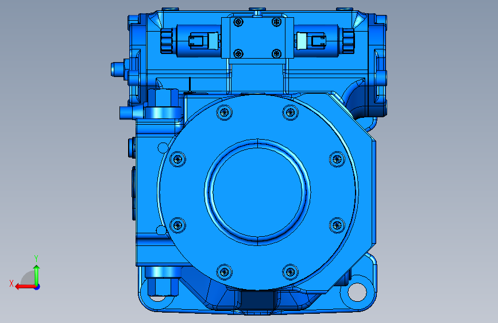Click the red X axis arrow of the triad

click(x=25, y=287)
